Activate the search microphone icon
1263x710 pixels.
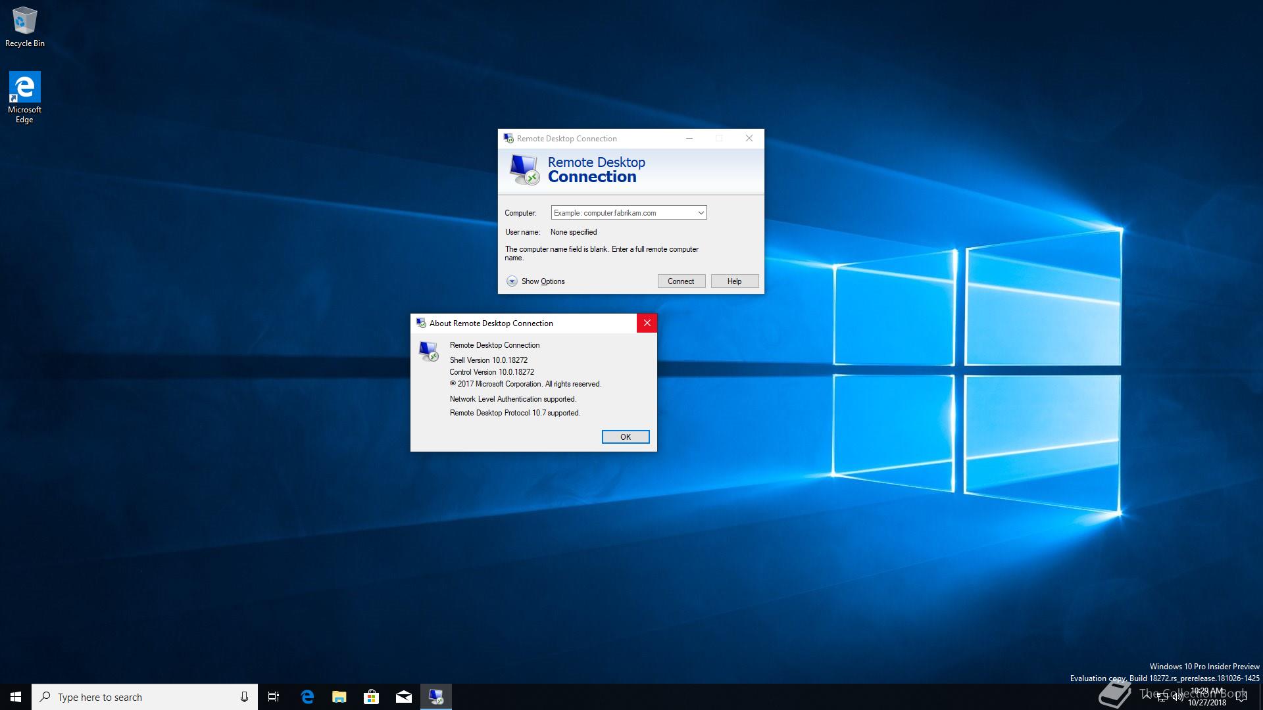[244, 697]
